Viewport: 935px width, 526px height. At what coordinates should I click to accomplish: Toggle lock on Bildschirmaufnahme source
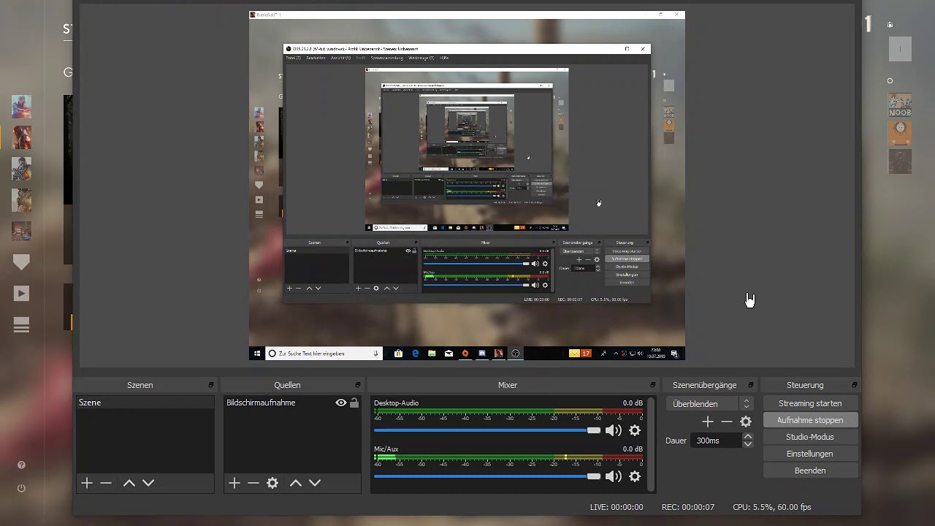click(x=354, y=403)
